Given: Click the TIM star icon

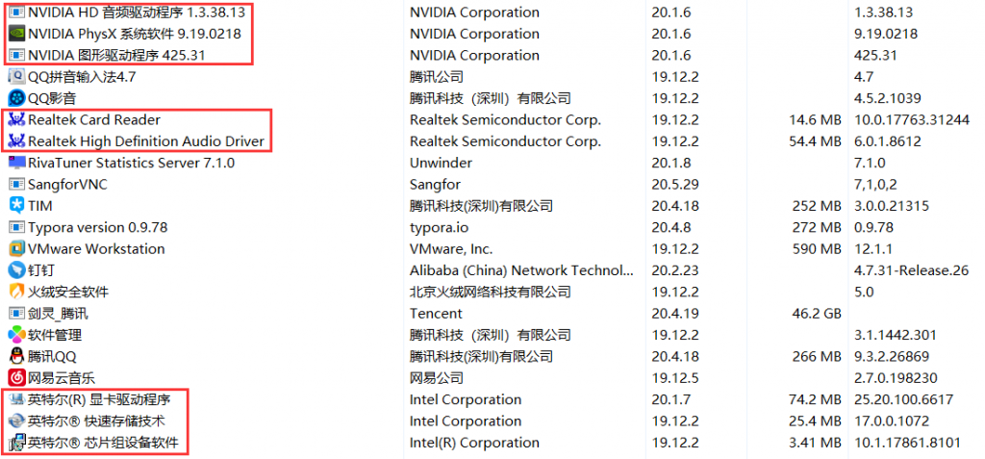Looking at the screenshot, I should tap(16, 206).
